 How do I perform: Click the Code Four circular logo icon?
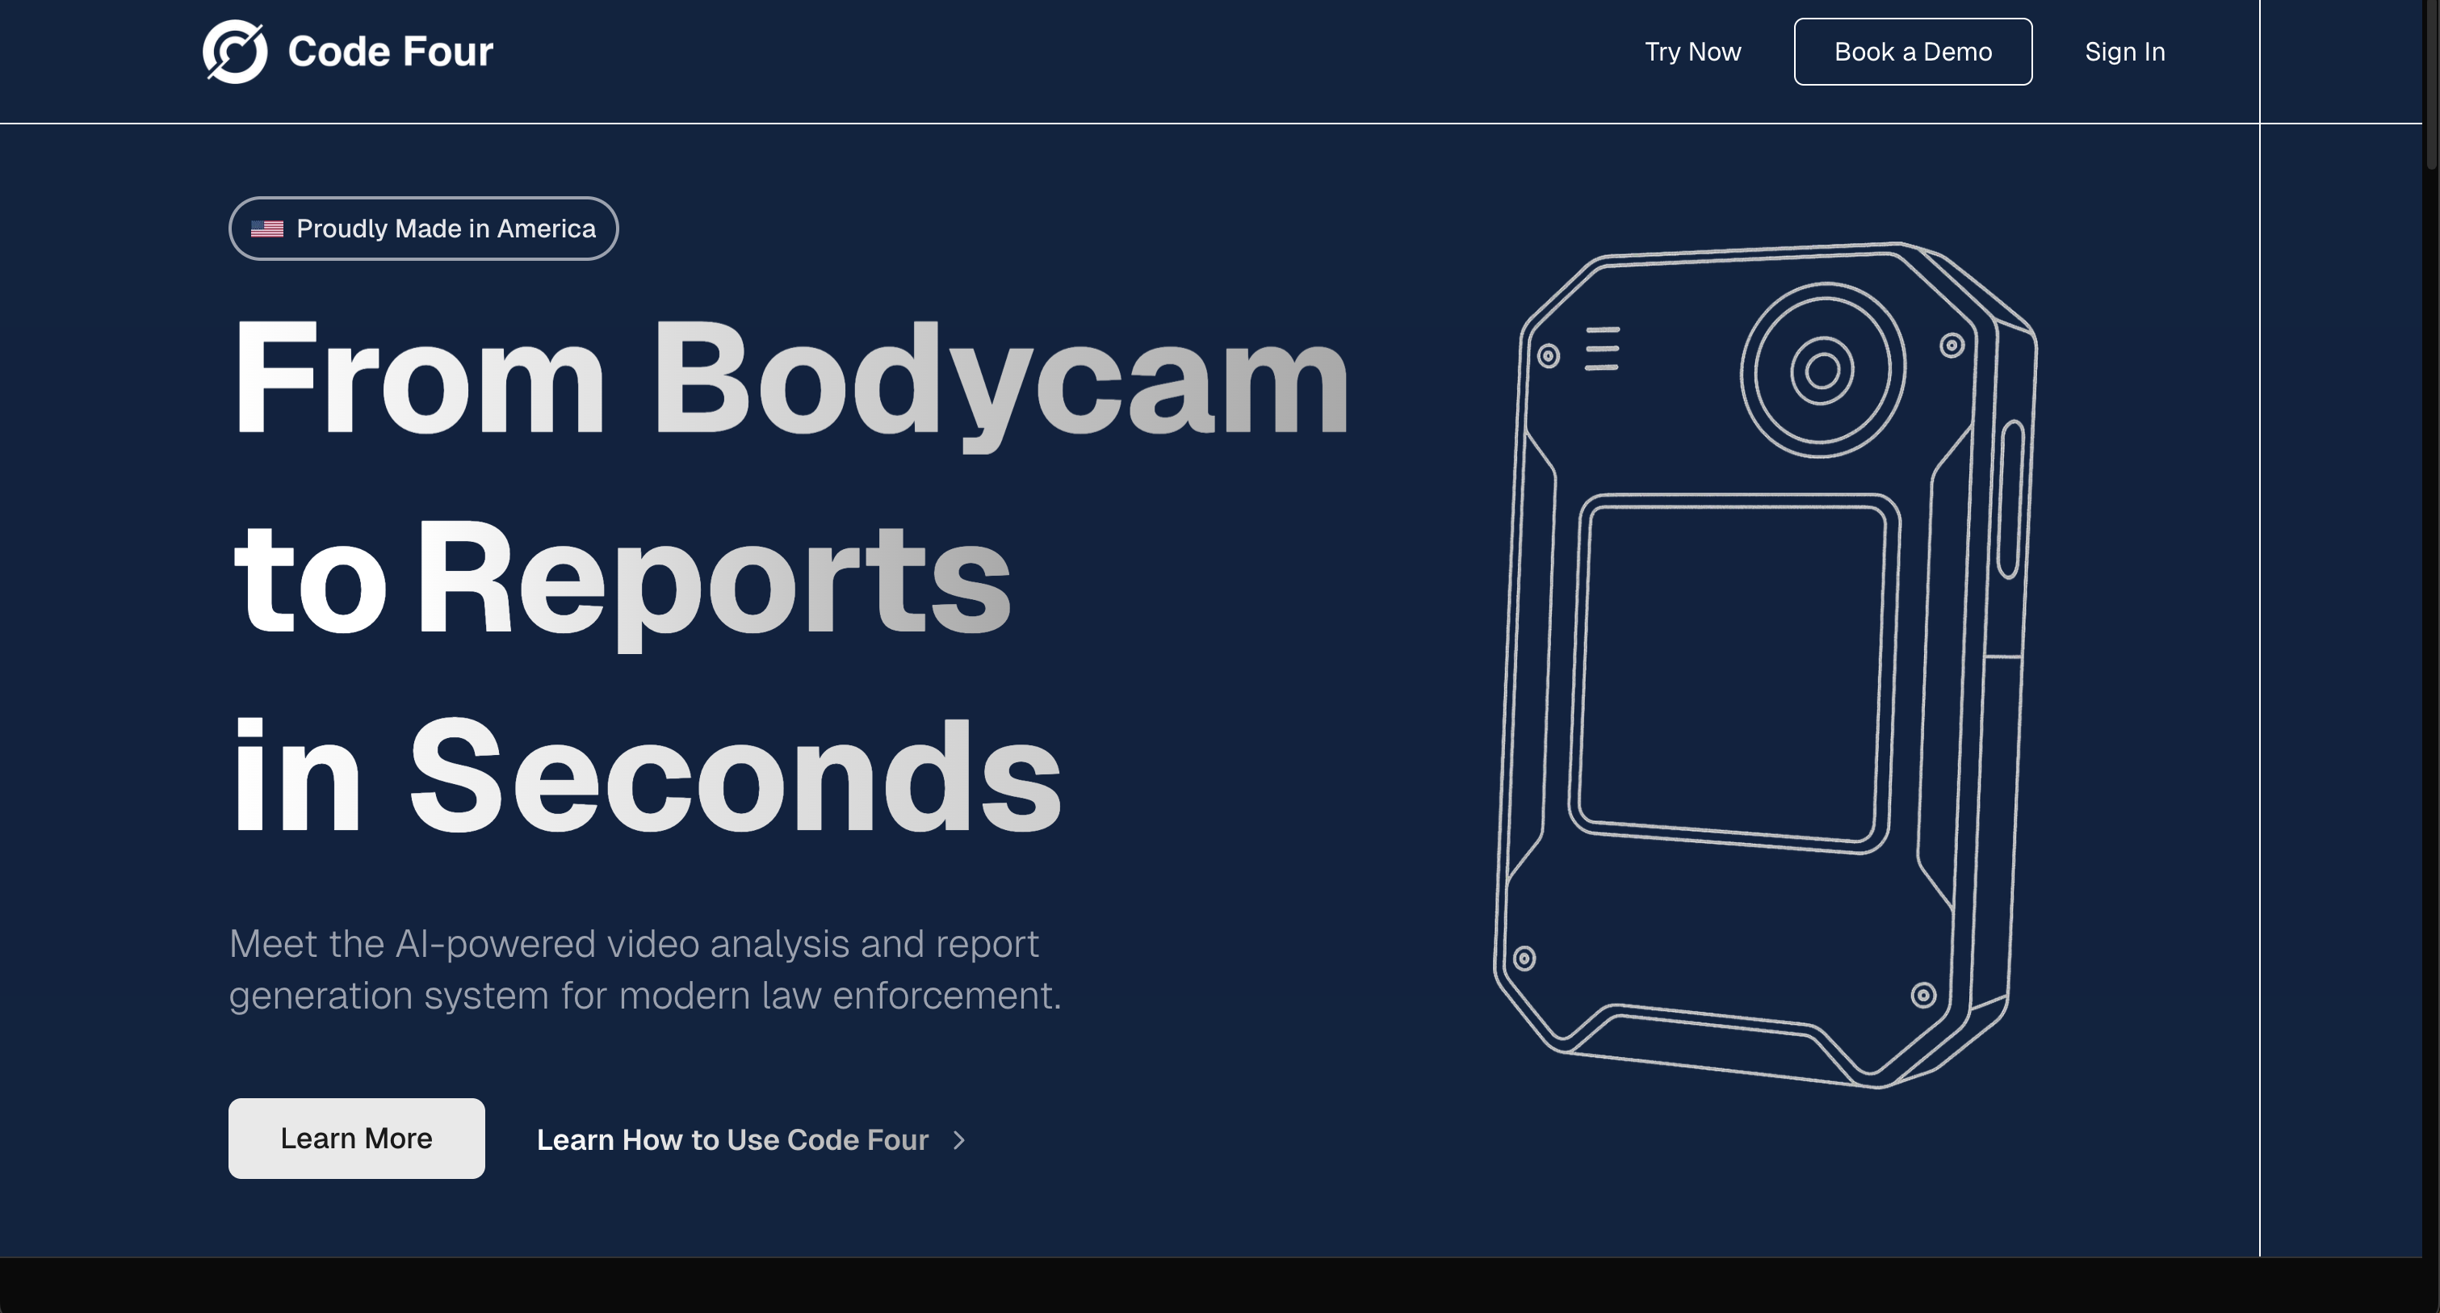point(235,51)
